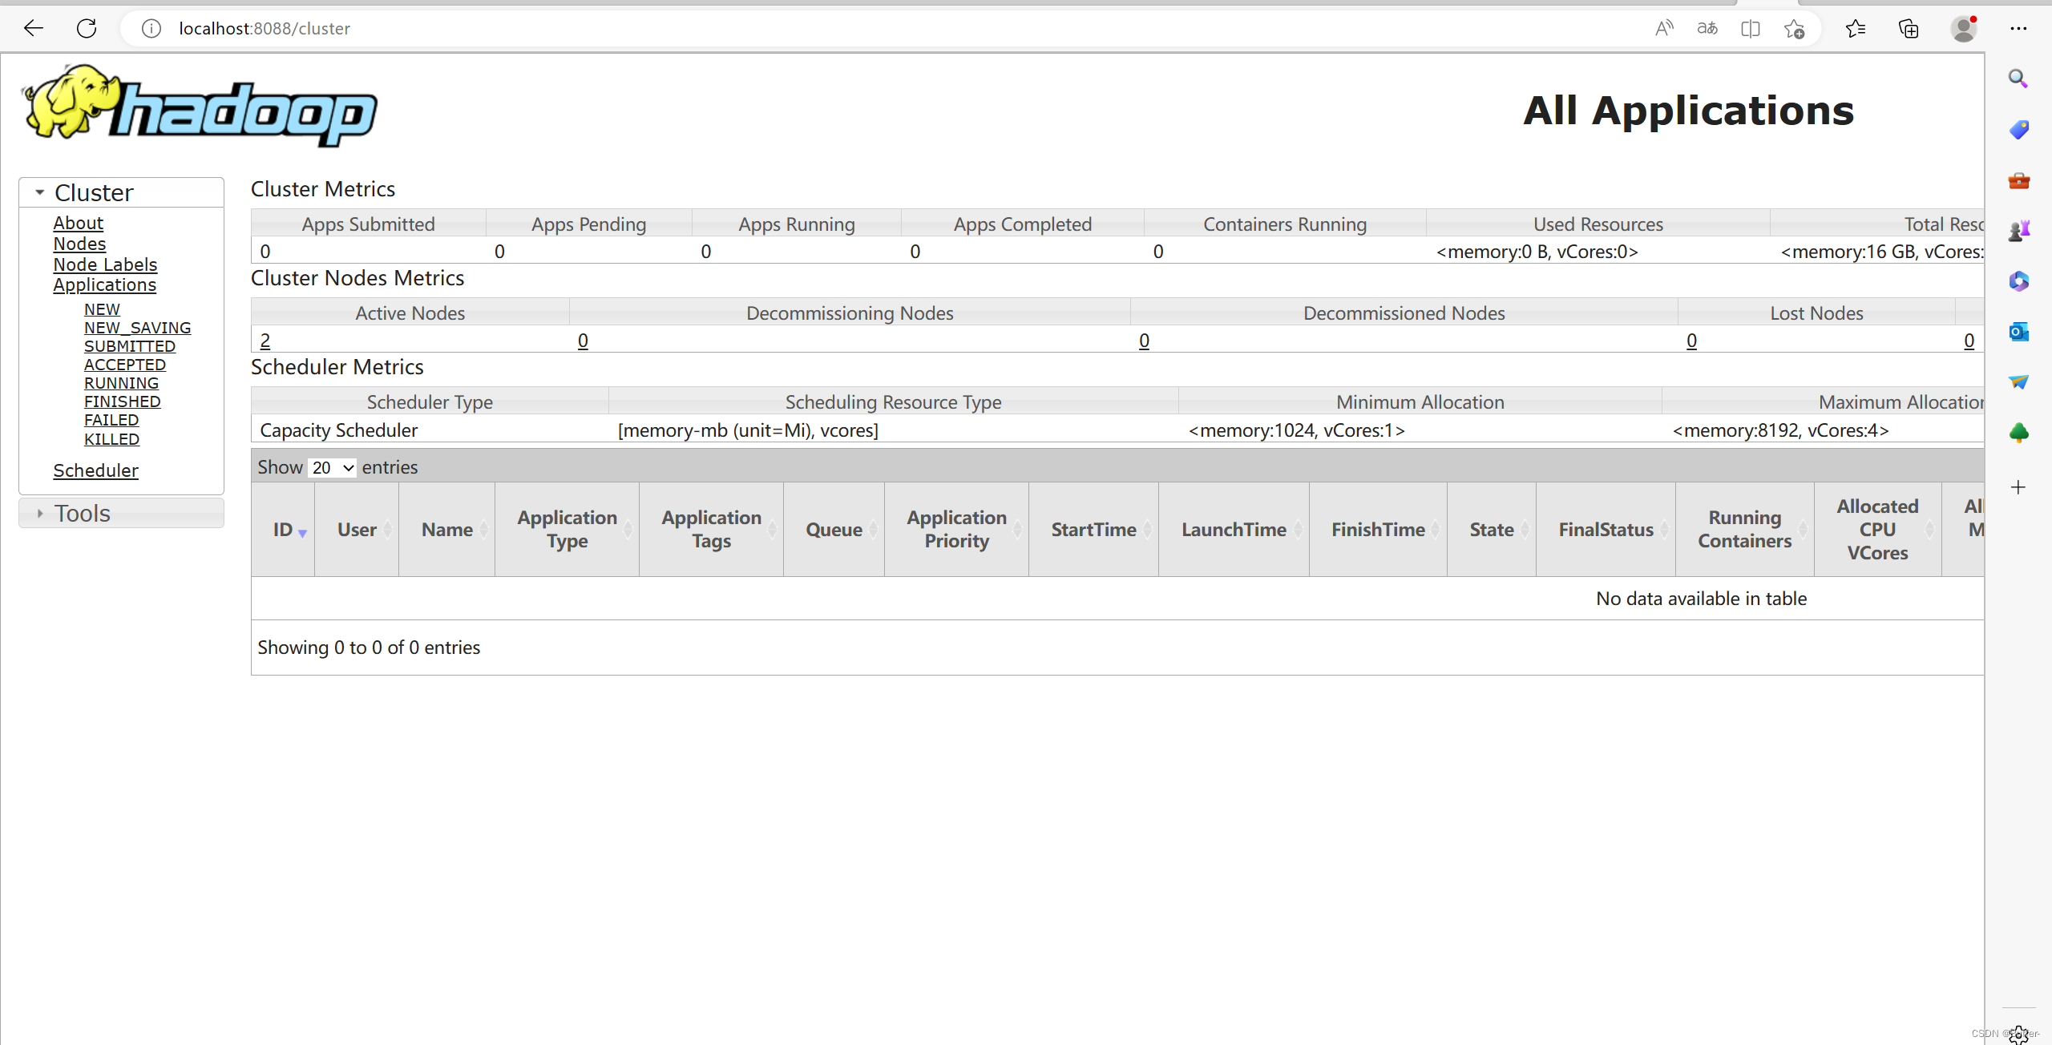Add this page to favorites star
Image resolution: width=2052 pixels, height=1045 pixels.
pos(1794,29)
